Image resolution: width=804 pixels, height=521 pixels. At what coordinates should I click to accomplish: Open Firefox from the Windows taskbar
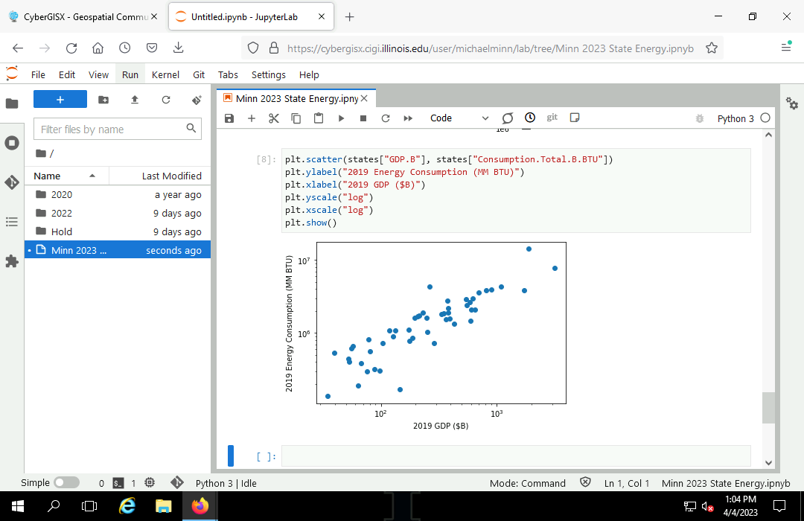point(200,506)
